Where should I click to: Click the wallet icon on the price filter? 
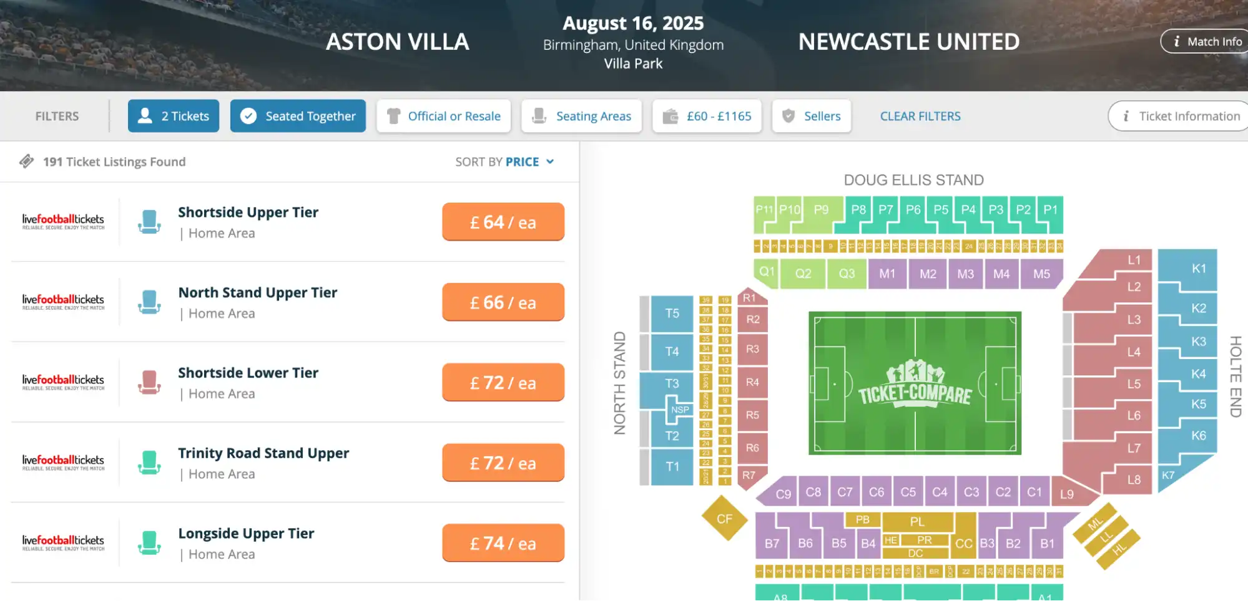[x=672, y=115]
